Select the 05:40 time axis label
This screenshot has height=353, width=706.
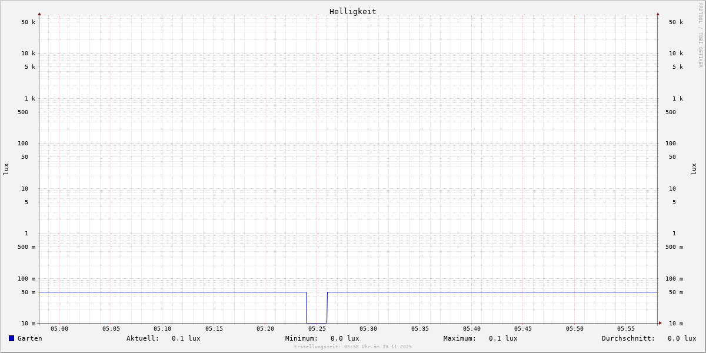[472, 329]
